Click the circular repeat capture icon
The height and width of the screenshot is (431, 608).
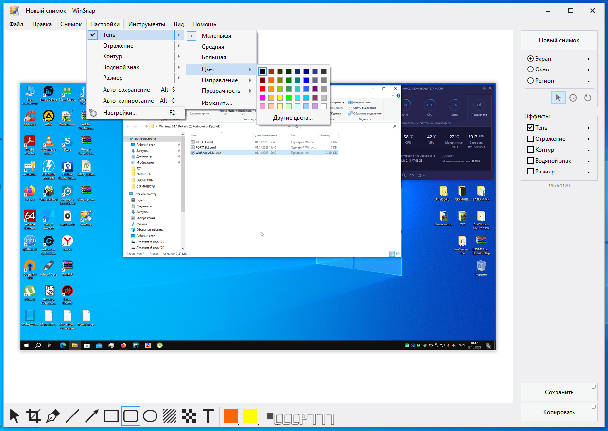coord(588,98)
